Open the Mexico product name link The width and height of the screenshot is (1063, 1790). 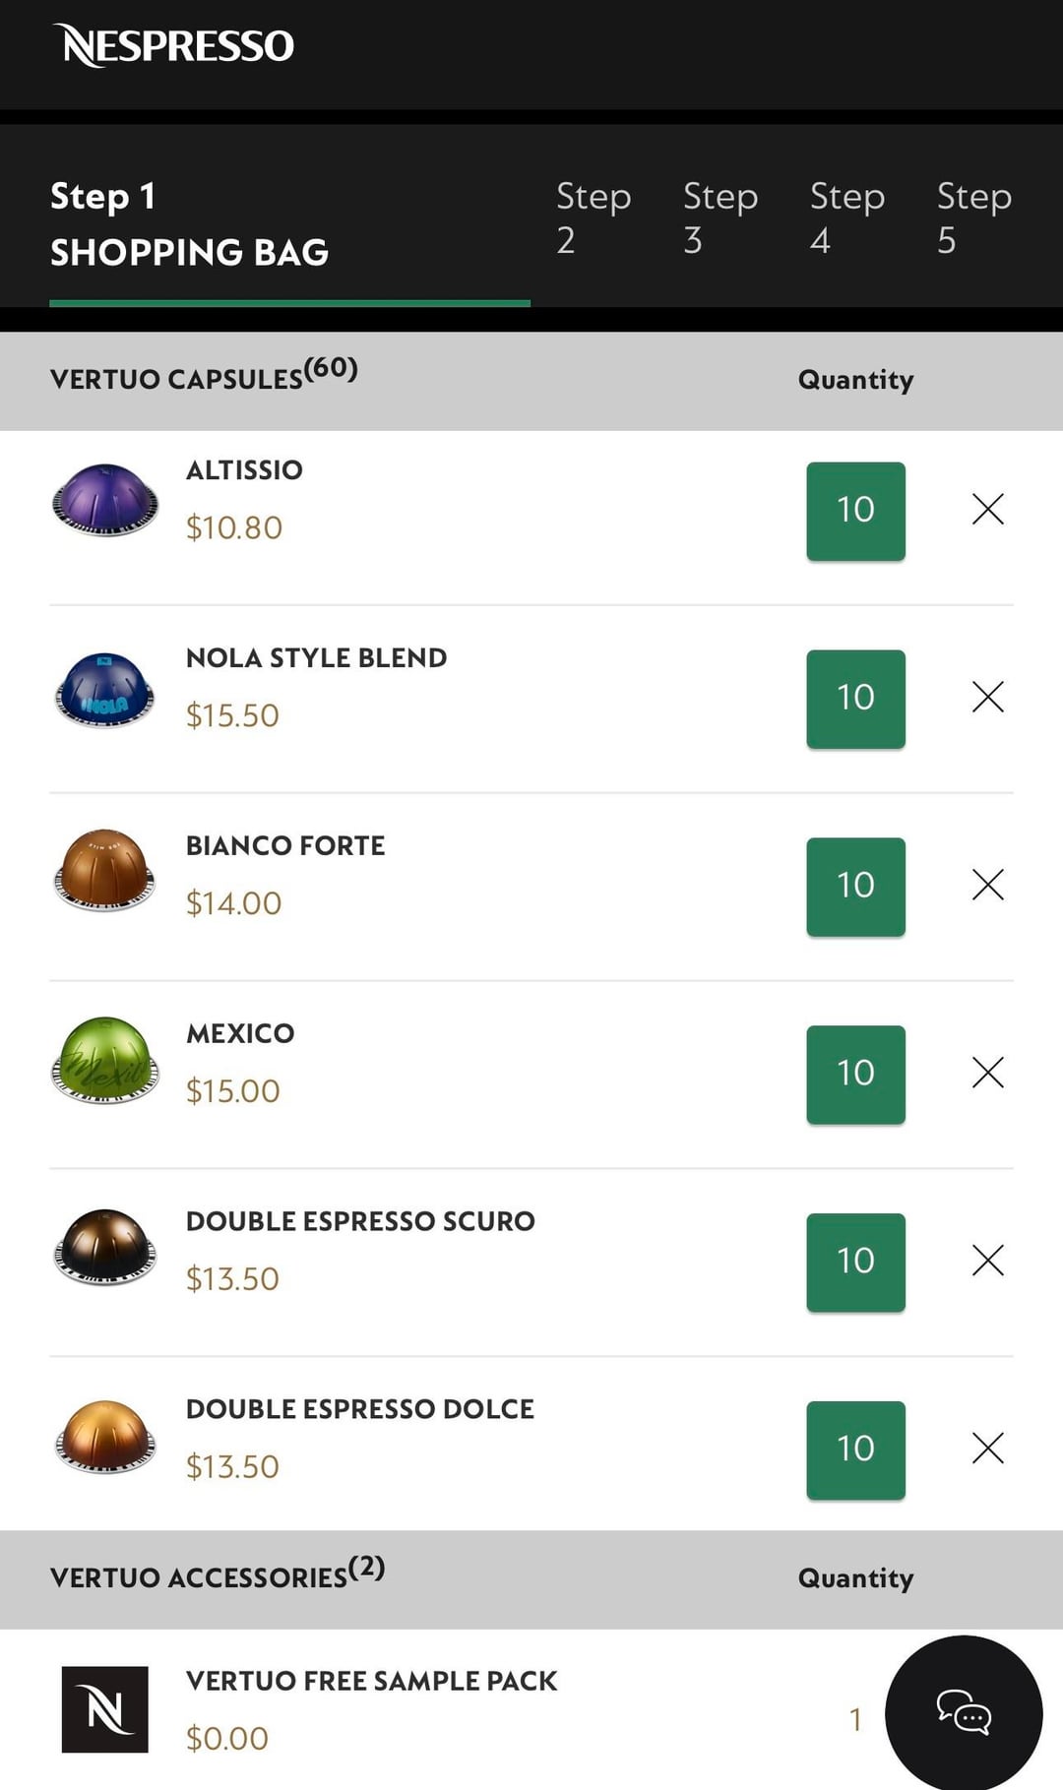[240, 1033]
